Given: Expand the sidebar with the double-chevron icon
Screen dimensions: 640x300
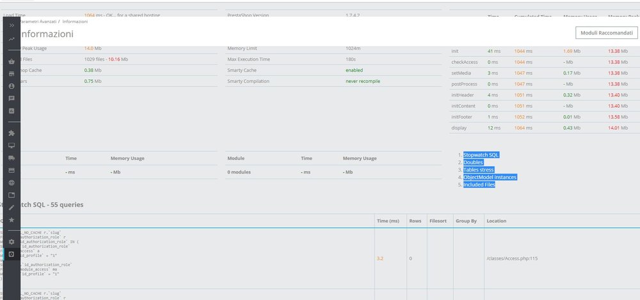Looking at the screenshot, I should [x=12, y=25].
